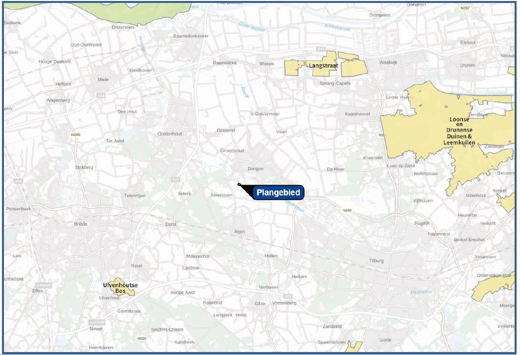520x355 pixels.
Task: Click the Goirle place label
Action: pos(385,340)
